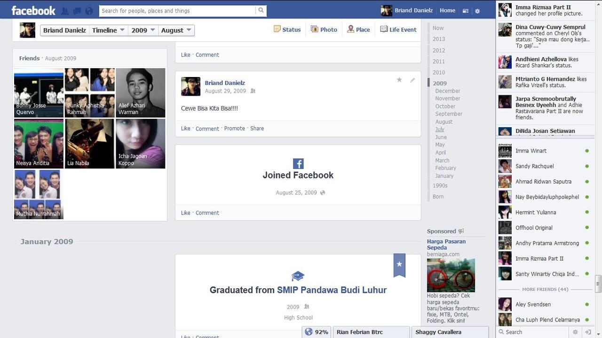This screenshot has width=602, height=338.
Task: Click the Facebook logo
Action: pyautogui.click(x=33, y=10)
